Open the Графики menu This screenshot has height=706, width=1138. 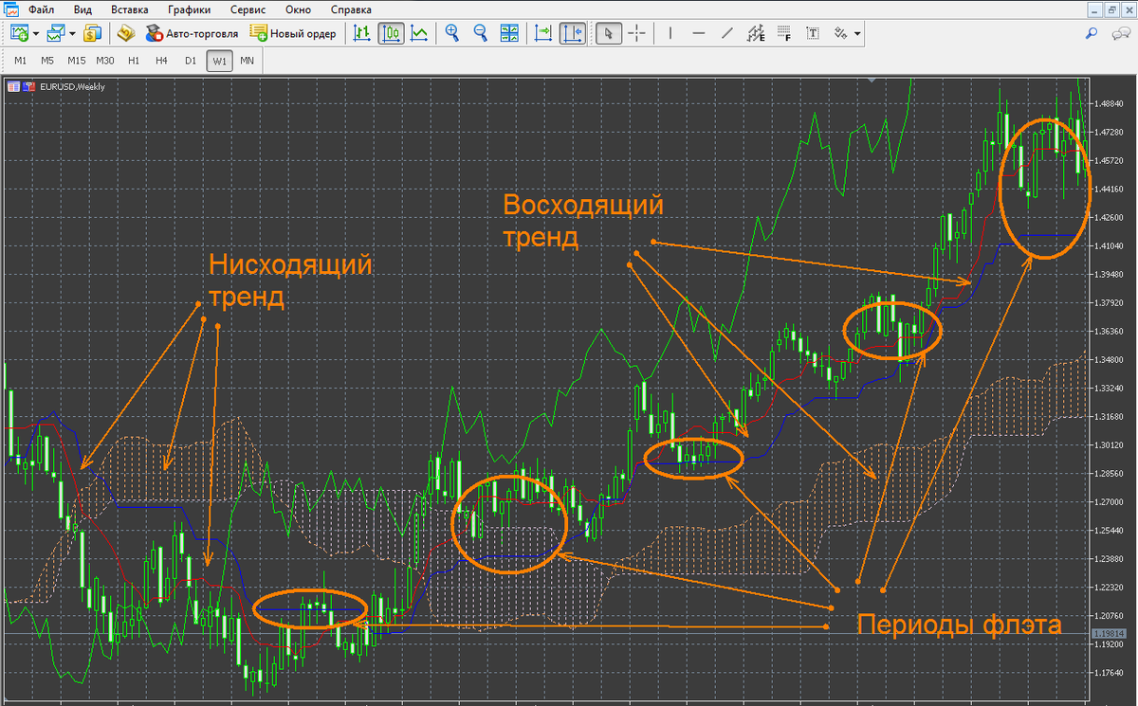[190, 9]
